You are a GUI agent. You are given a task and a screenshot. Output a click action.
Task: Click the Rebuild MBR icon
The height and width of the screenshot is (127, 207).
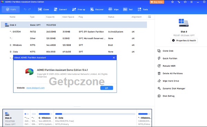(159, 66)
